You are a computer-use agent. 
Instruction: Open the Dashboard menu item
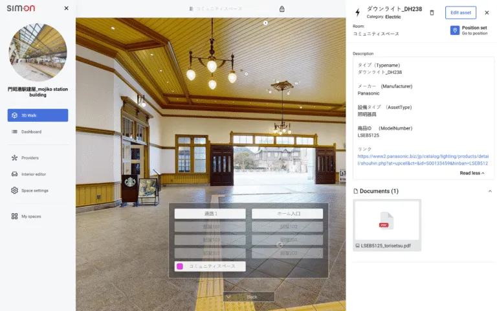coord(31,132)
